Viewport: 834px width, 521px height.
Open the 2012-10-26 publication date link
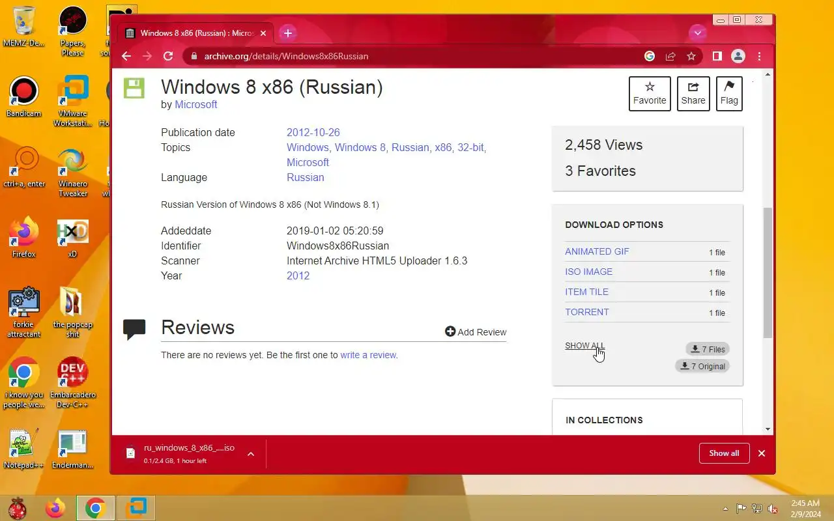pyautogui.click(x=313, y=132)
